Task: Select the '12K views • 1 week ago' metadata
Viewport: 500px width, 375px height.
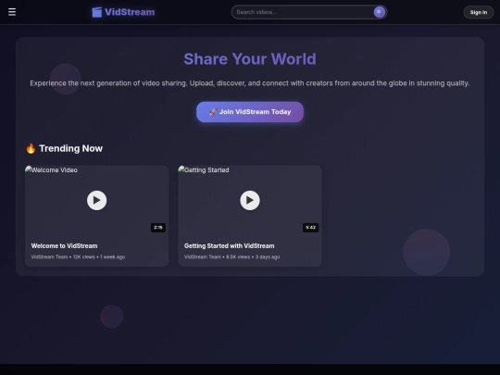Action: (x=99, y=256)
